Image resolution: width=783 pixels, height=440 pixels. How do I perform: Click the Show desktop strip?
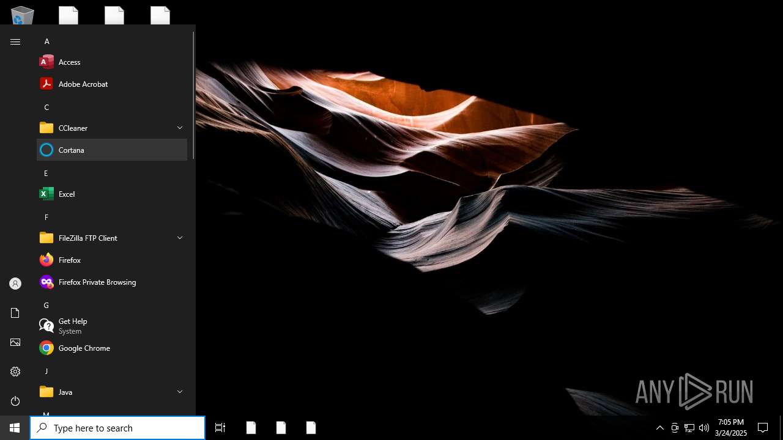point(781,428)
